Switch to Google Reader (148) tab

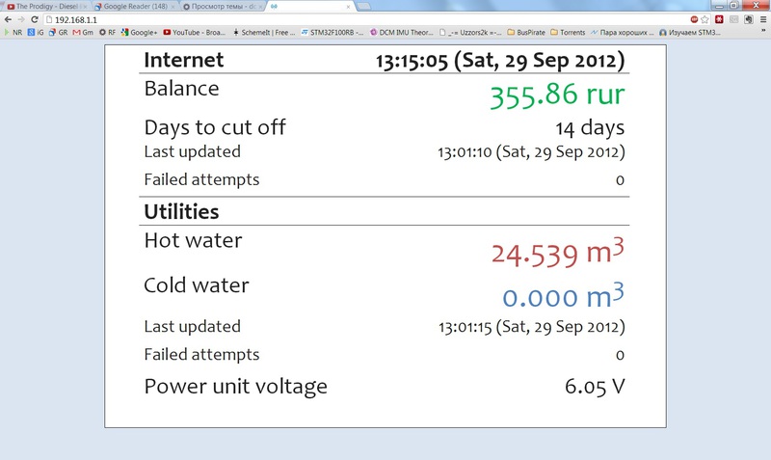[x=135, y=6]
